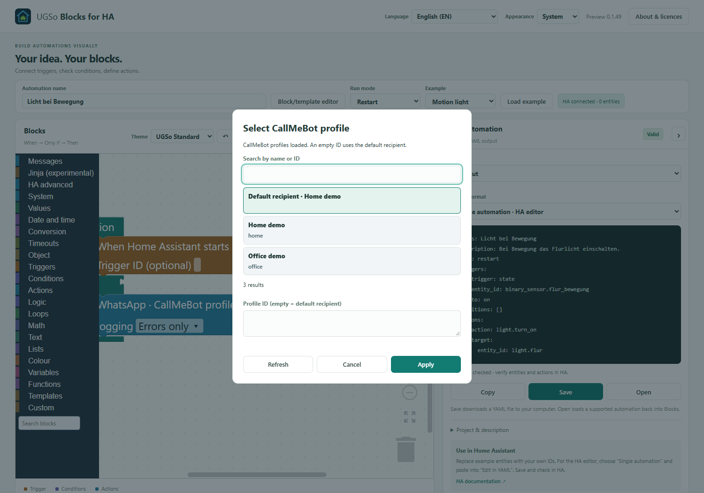Click the Valid status badge

pos(653,134)
